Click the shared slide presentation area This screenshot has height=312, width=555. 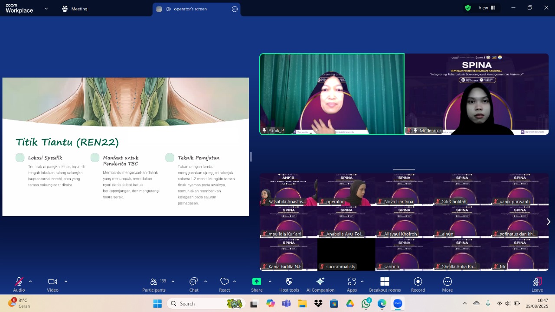click(126, 147)
